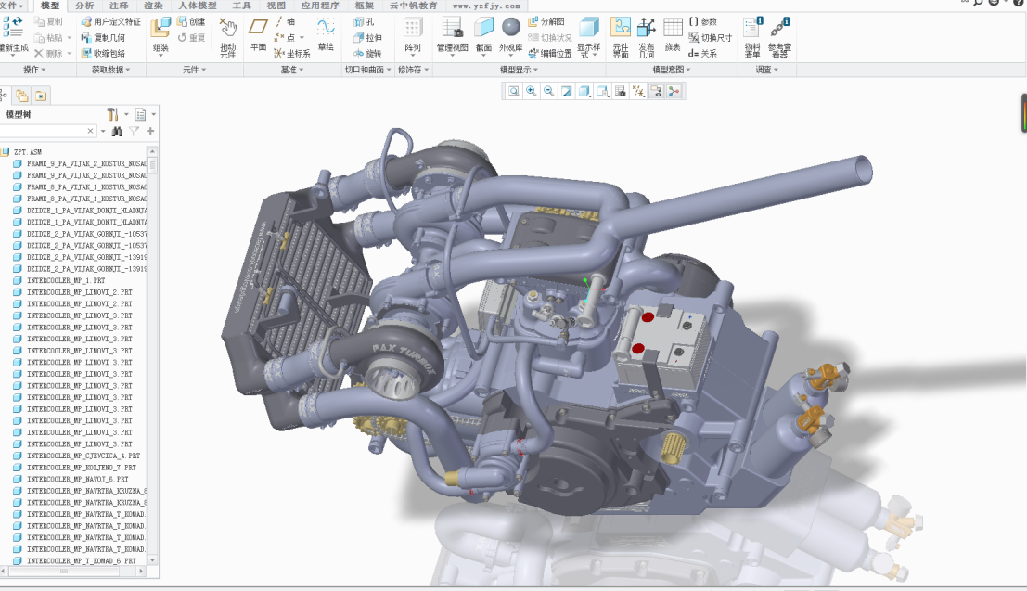Open model tree settings dropdown arrow

126,114
